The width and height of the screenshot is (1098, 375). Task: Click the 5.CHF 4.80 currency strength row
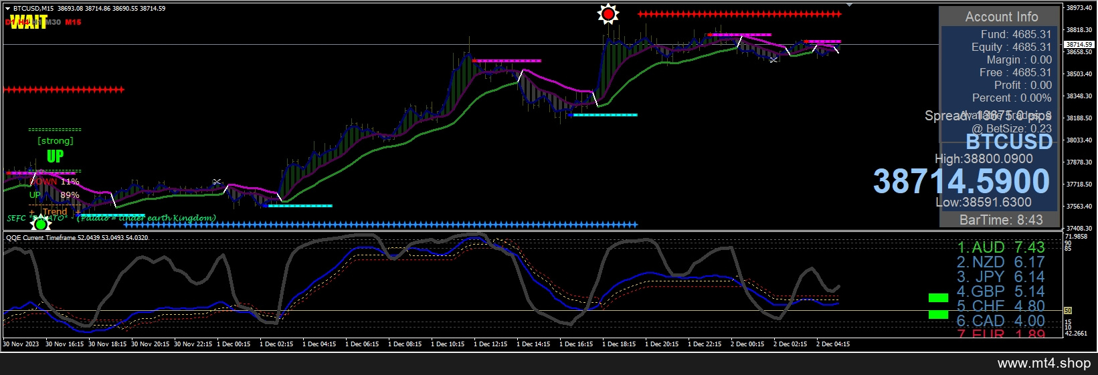[1000, 306]
